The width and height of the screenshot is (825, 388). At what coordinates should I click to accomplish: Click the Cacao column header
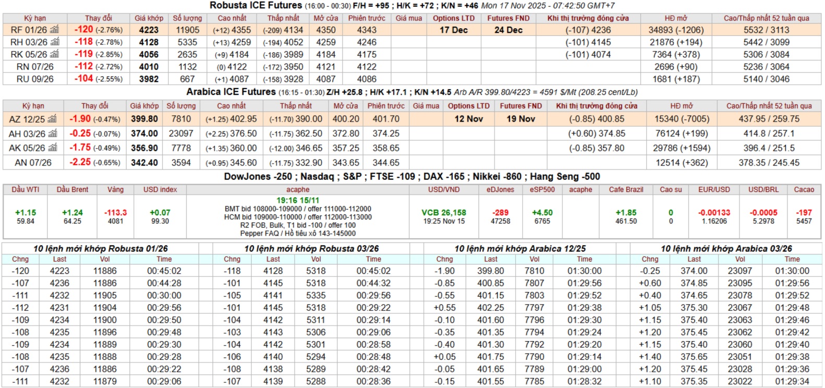804,189
